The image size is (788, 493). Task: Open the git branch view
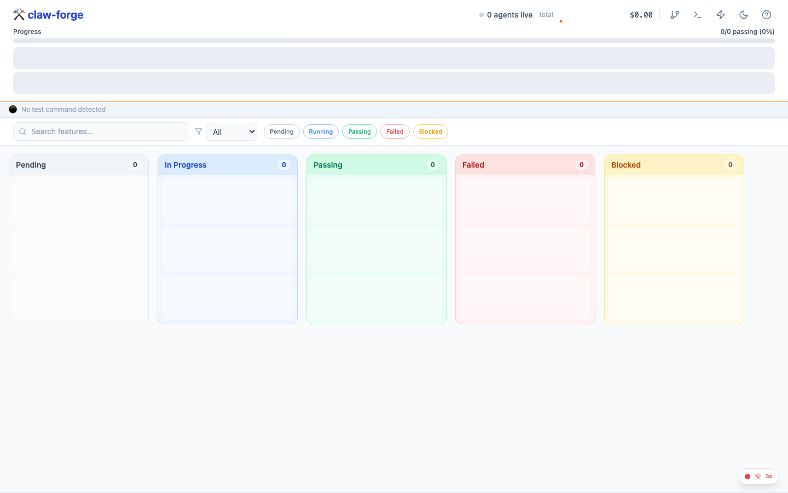(x=675, y=15)
